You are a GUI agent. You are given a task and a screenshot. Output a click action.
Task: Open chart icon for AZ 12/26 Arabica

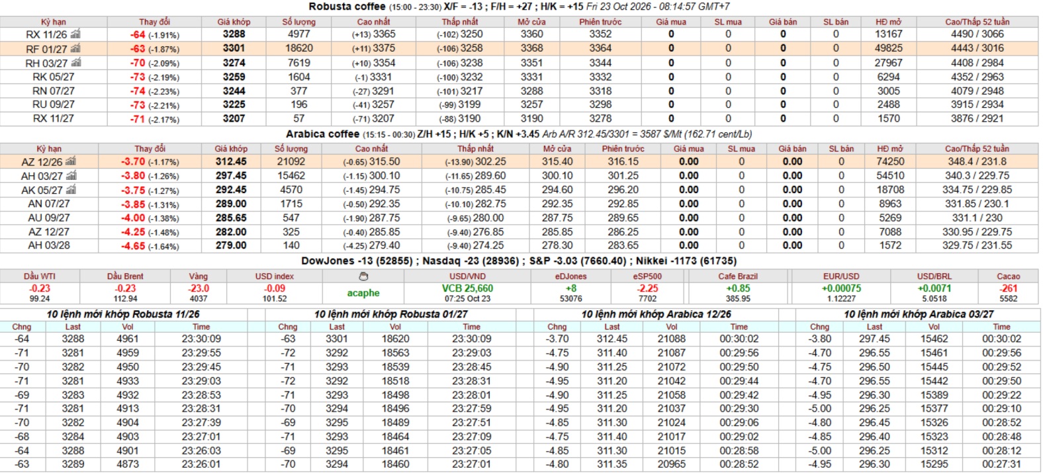coord(71,161)
